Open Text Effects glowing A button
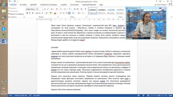Image resolution: width=173 pixels, height=97 pixels. point(46,13)
